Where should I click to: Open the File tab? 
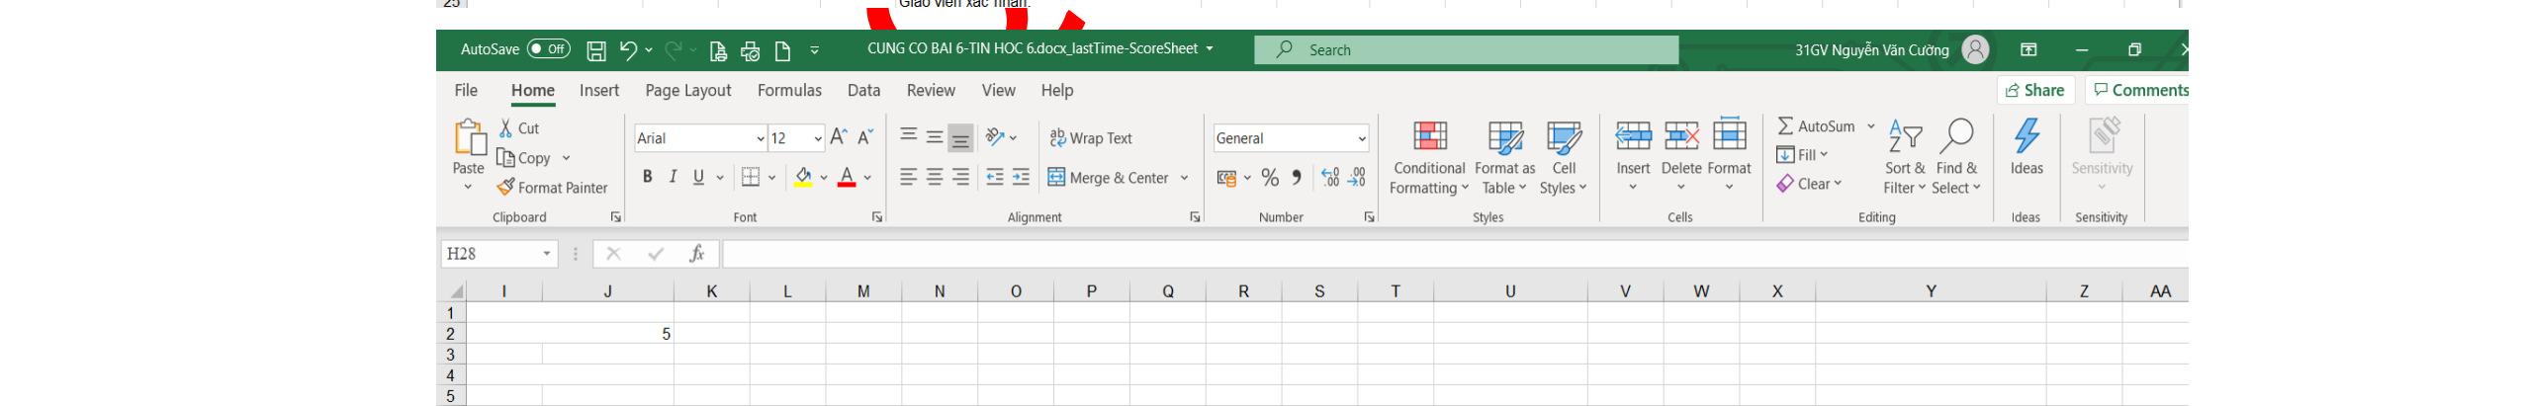point(466,90)
